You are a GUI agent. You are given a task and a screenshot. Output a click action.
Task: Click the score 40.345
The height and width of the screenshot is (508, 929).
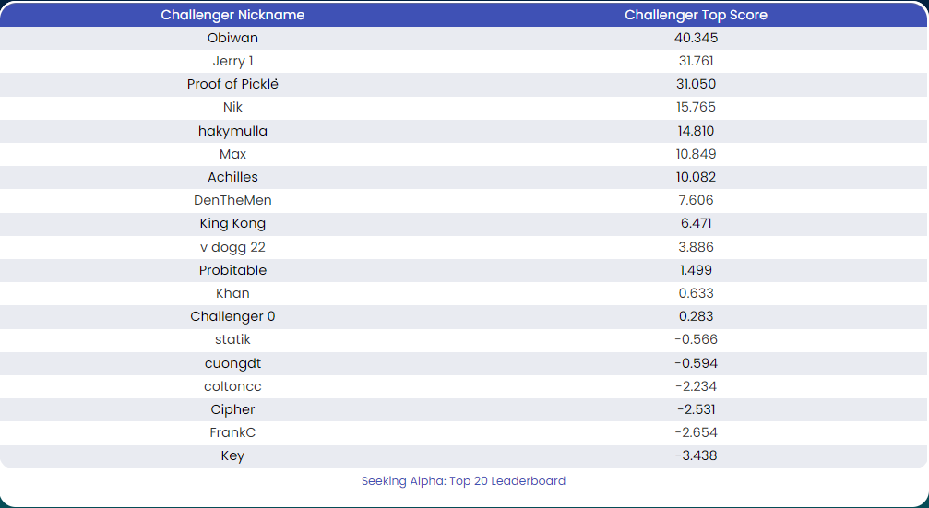(x=697, y=38)
